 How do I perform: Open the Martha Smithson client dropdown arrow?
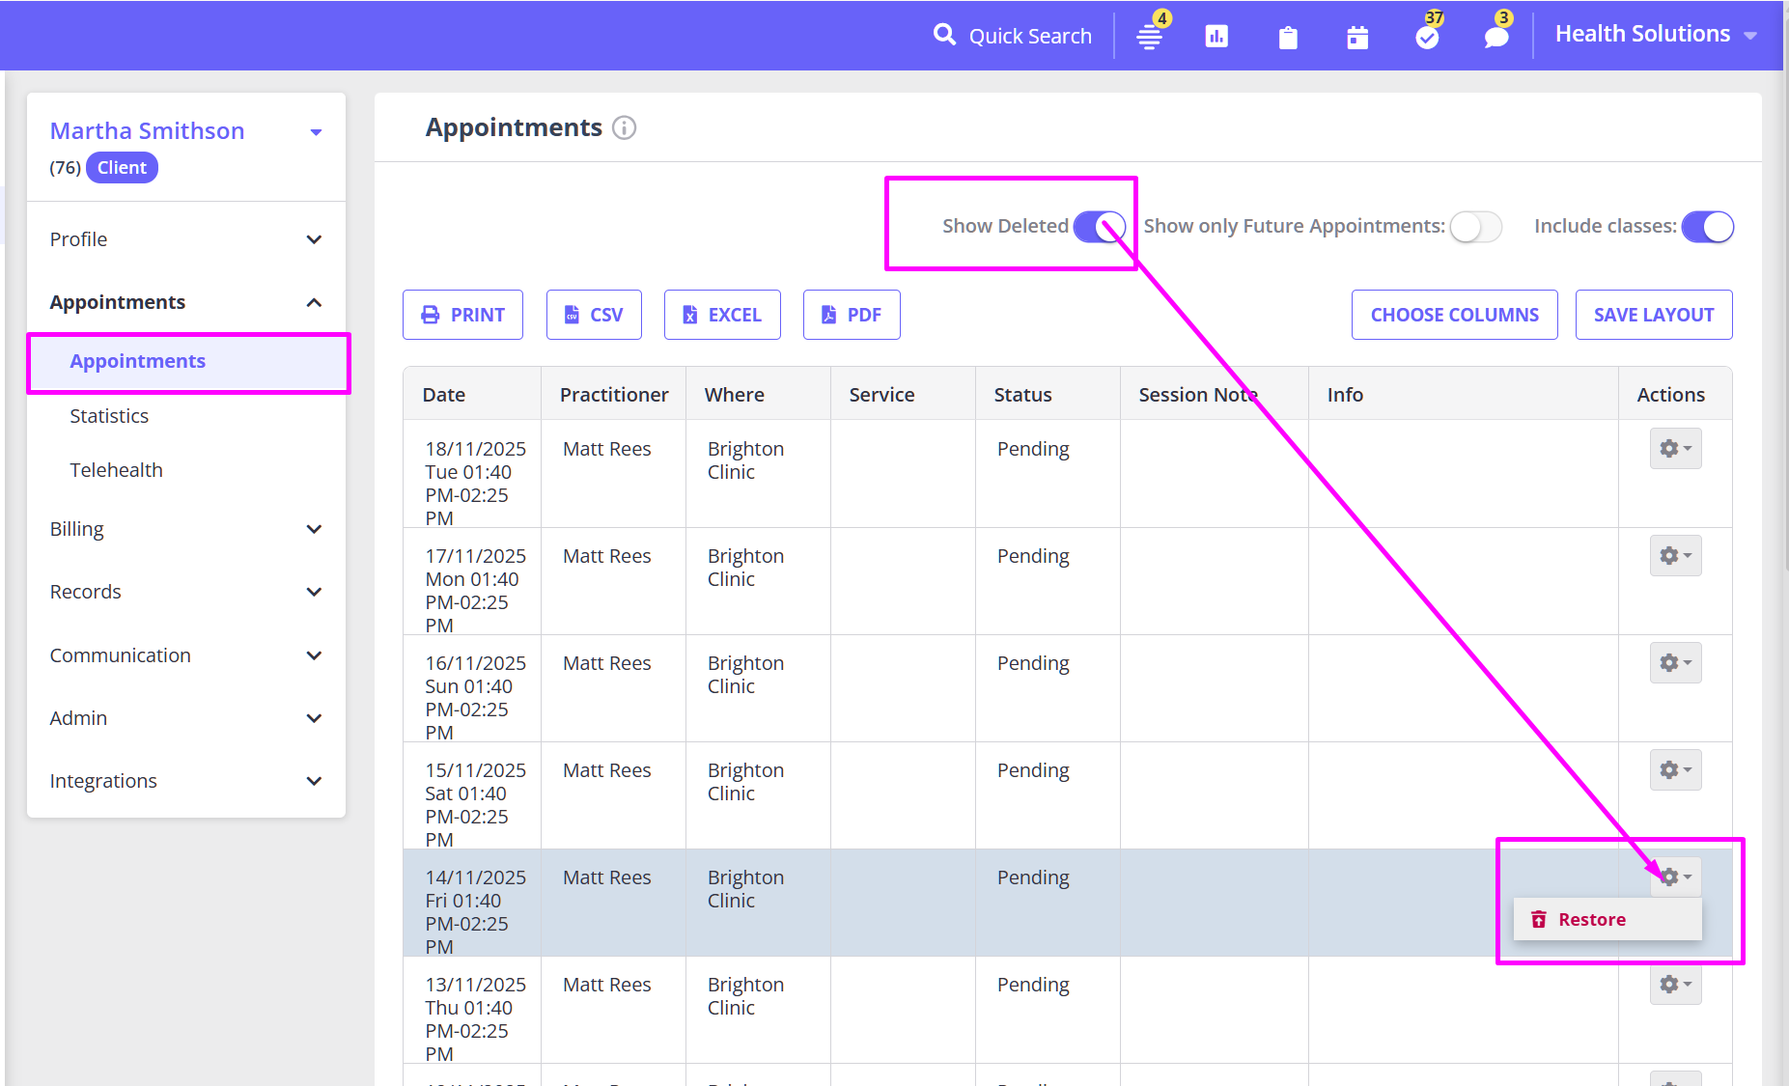point(316,132)
